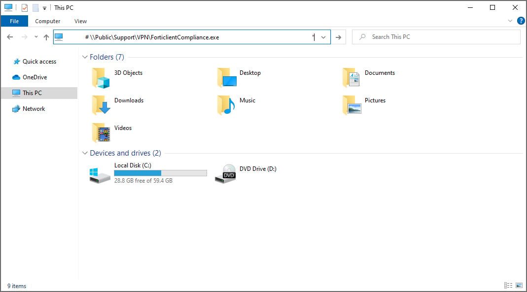Open the address bar history dropdown

coord(323,36)
